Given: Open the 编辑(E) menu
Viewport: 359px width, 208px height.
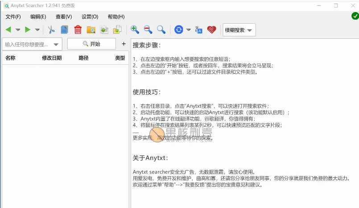Looking at the screenshot, I should [x=38, y=17].
